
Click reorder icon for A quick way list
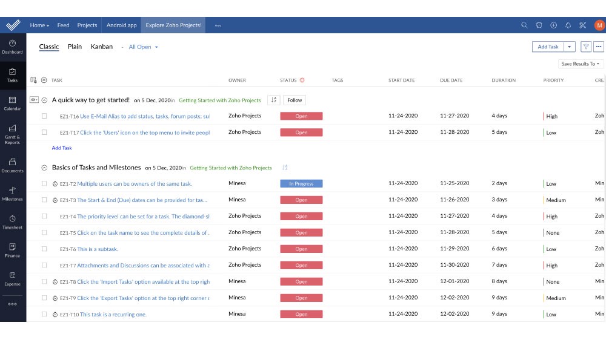coord(274,100)
